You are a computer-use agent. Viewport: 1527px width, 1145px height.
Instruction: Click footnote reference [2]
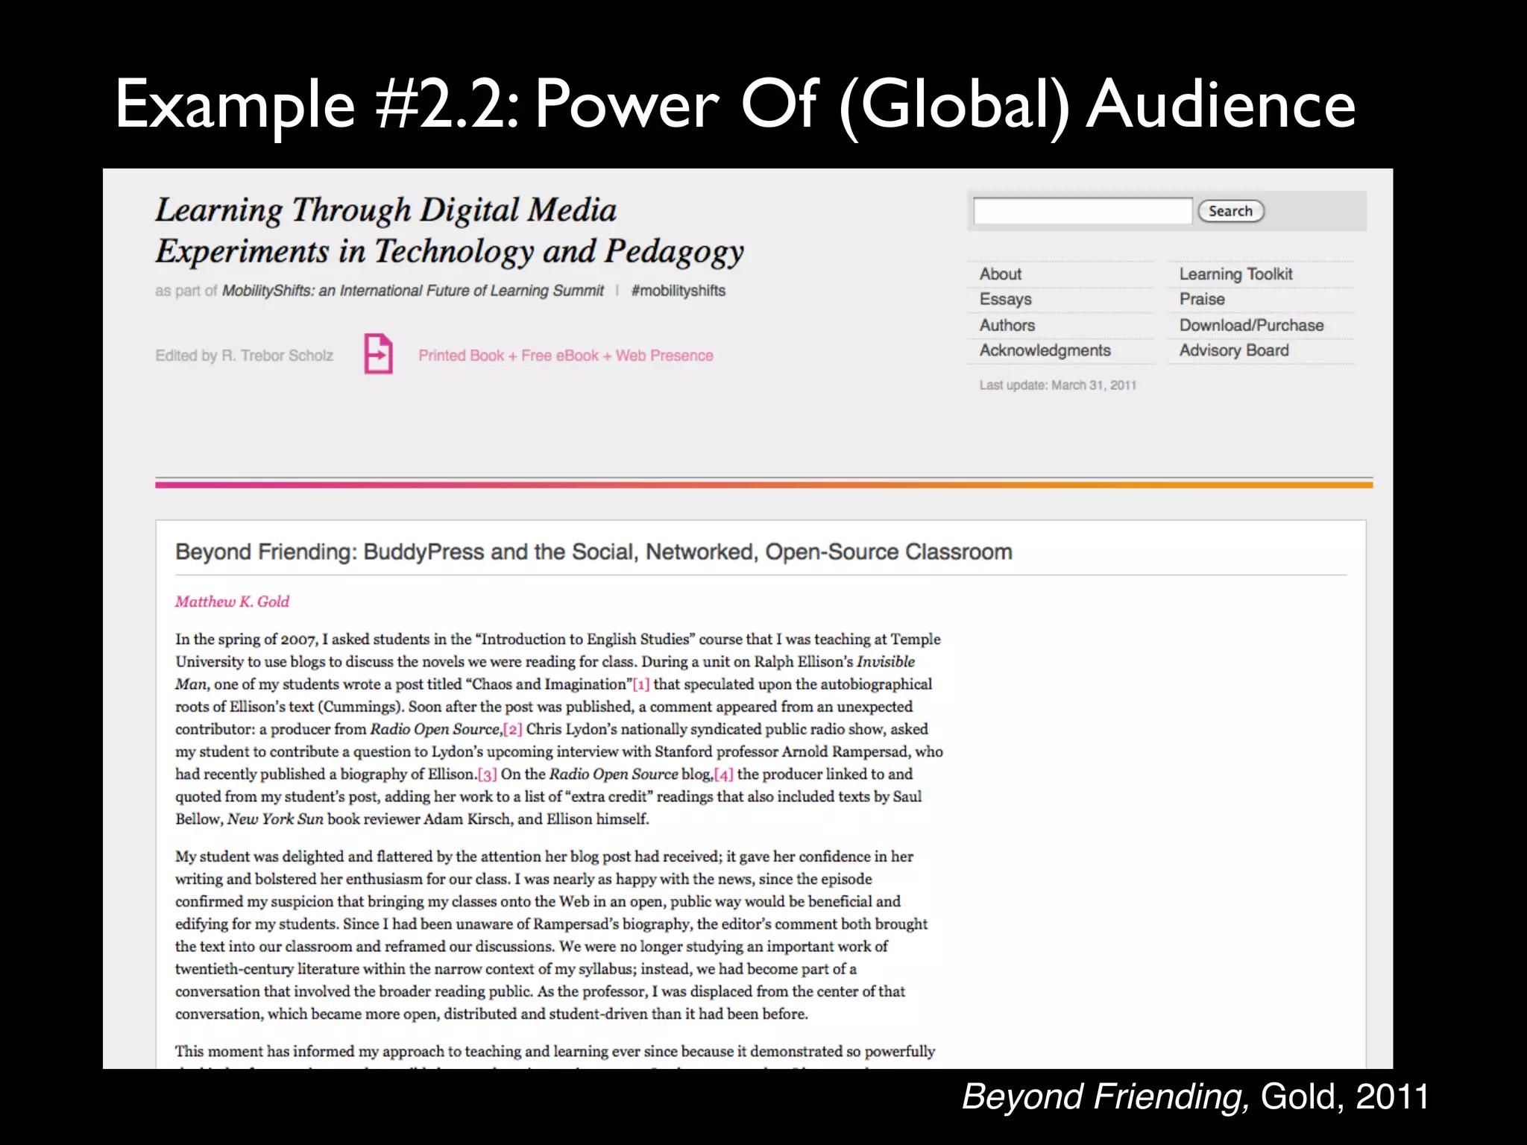coord(512,729)
